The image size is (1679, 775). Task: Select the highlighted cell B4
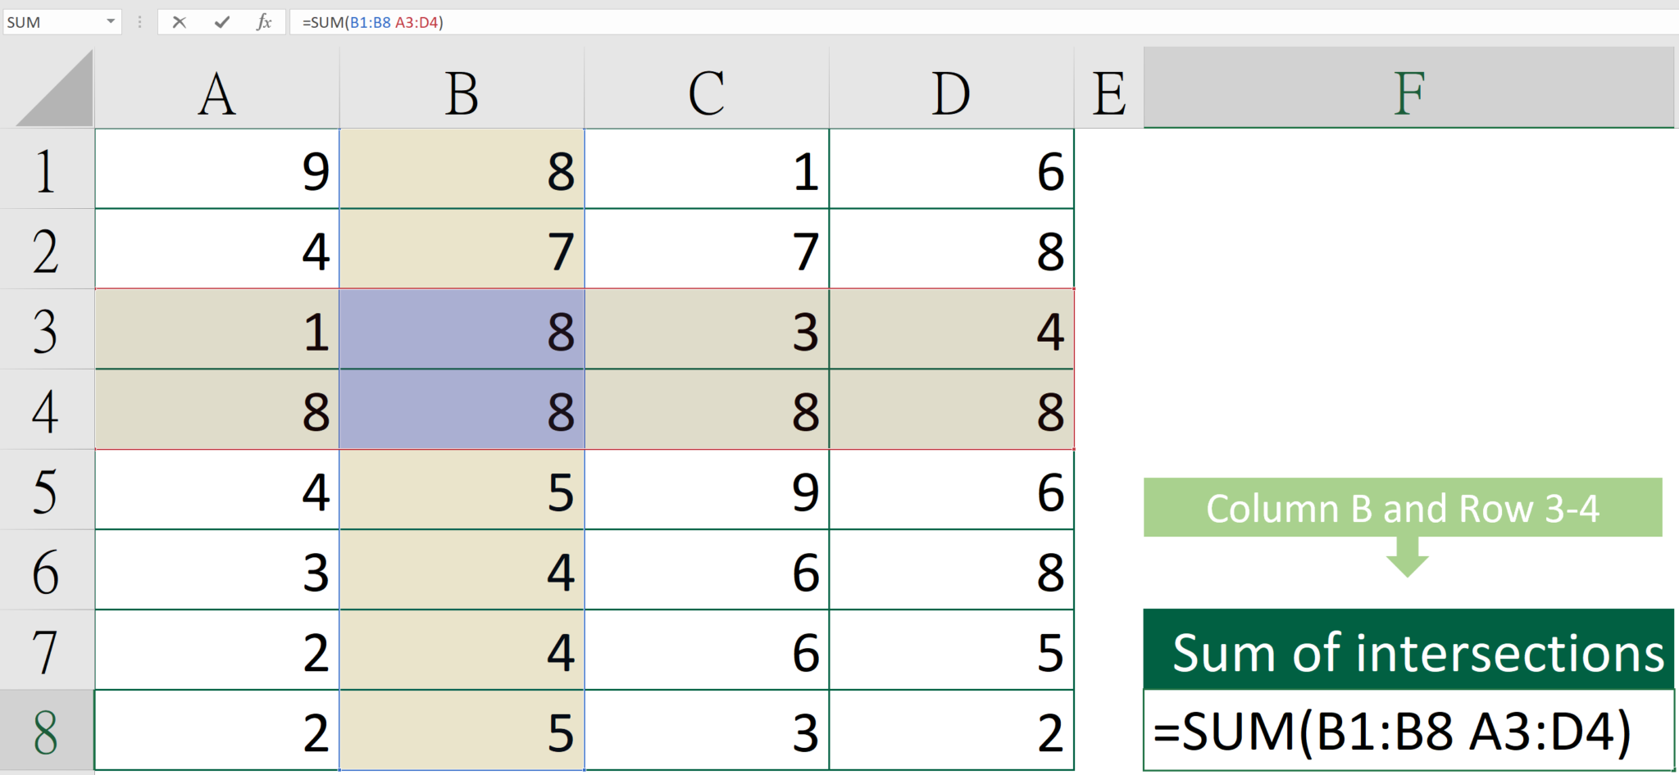click(x=461, y=410)
